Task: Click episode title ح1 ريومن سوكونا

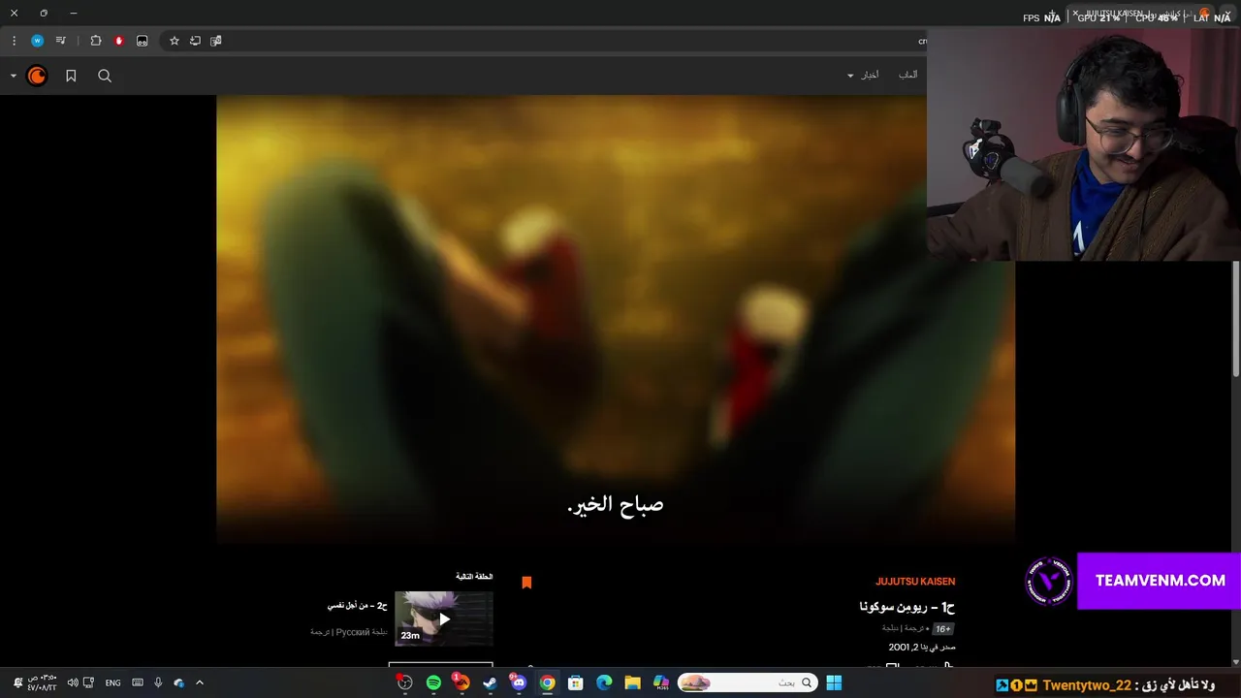Action: coord(907,607)
